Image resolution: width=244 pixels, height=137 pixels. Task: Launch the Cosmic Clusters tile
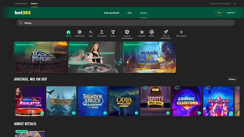[187, 101]
